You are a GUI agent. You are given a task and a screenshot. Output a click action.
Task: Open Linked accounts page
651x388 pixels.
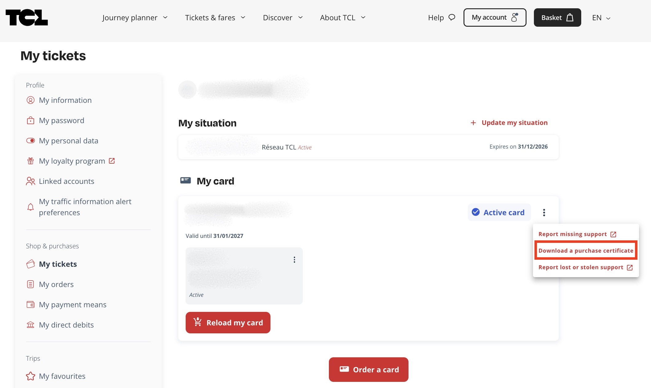(x=66, y=181)
